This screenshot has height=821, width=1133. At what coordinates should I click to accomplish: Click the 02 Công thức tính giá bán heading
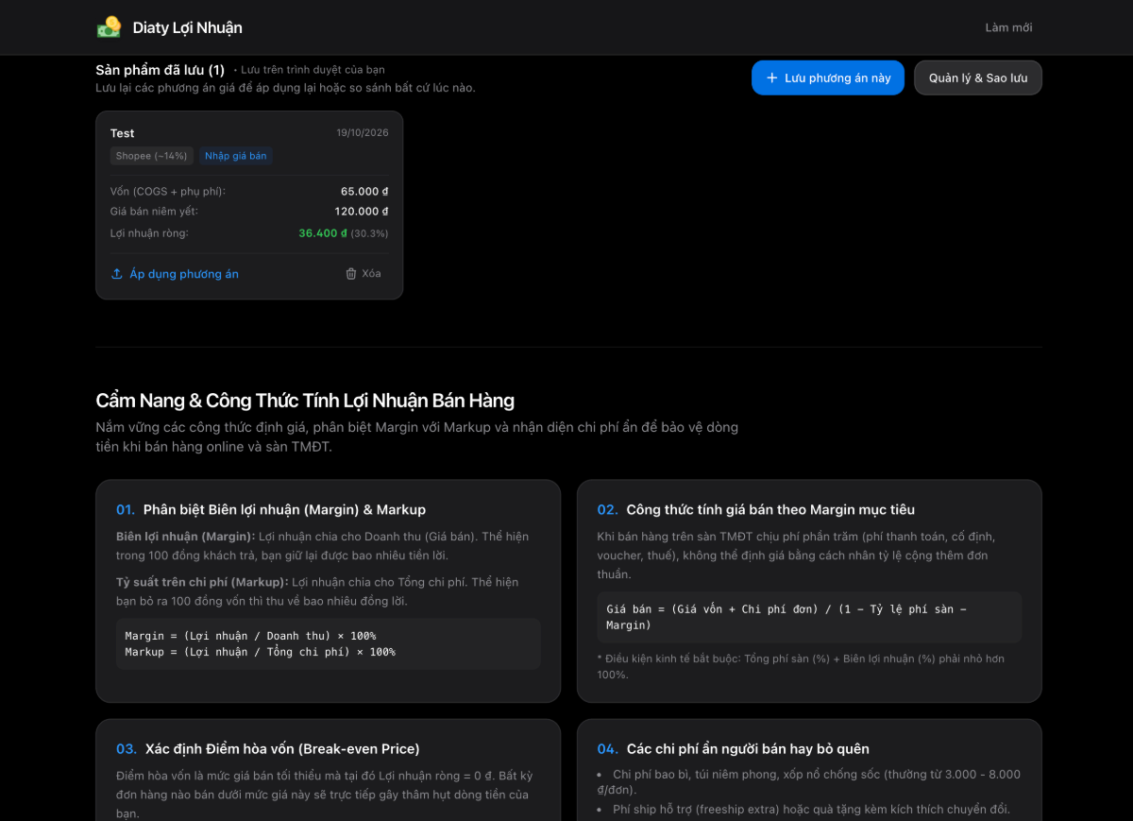point(756,509)
